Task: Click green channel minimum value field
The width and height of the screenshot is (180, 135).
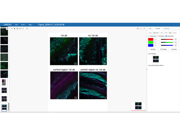Action: 157,42
